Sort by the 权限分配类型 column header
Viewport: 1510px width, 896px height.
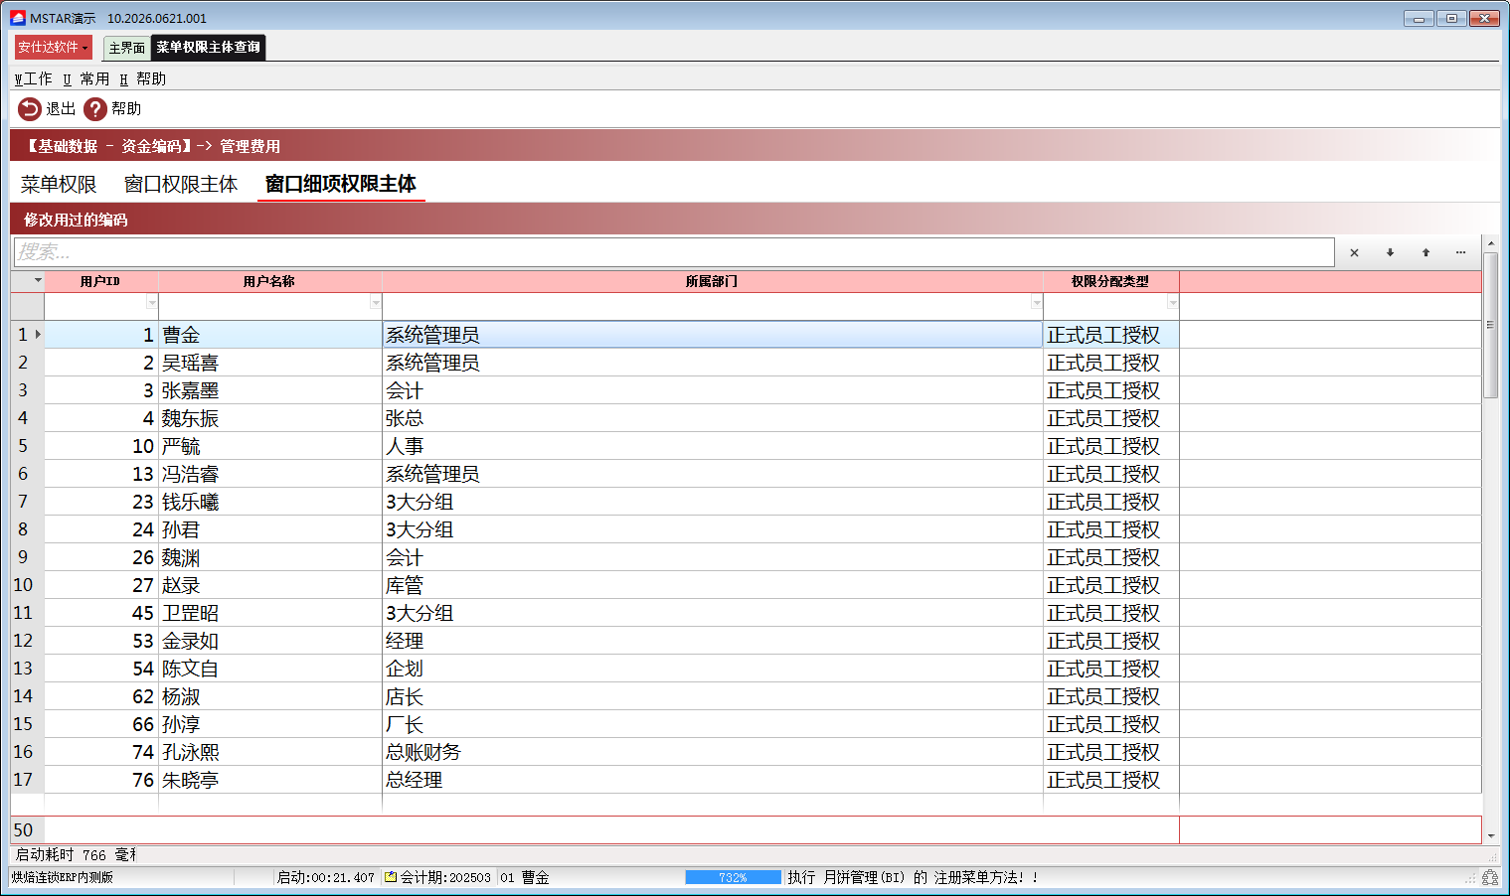(x=1110, y=281)
